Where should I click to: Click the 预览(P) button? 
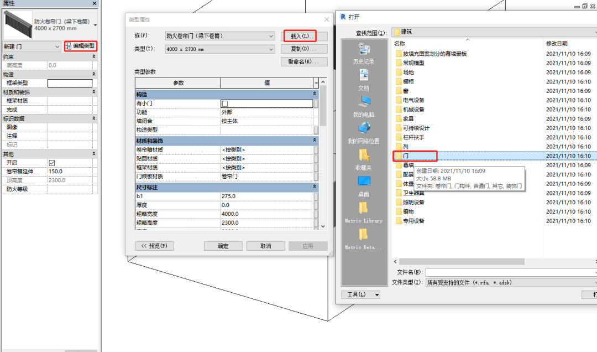pyautogui.click(x=154, y=246)
